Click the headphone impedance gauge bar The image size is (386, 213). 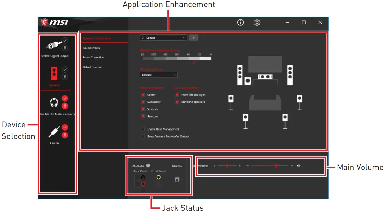pyautogui.click(x=177, y=58)
